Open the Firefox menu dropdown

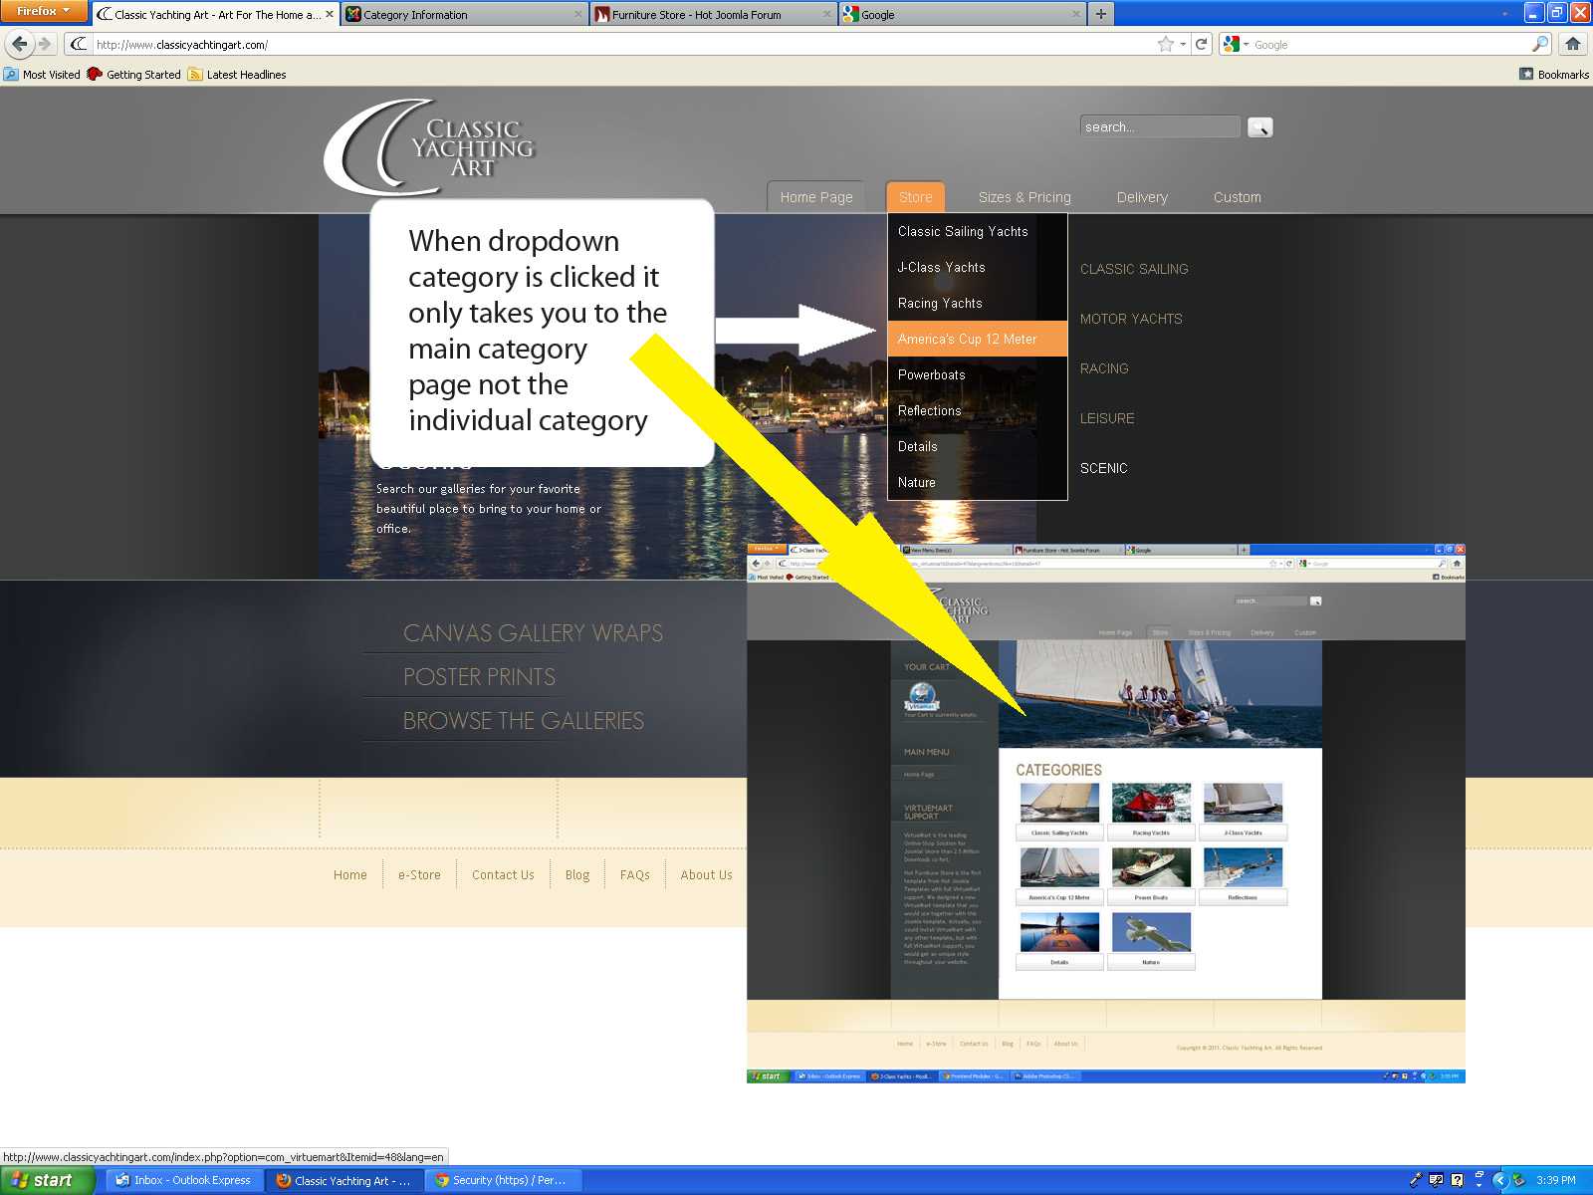click(44, 11)
